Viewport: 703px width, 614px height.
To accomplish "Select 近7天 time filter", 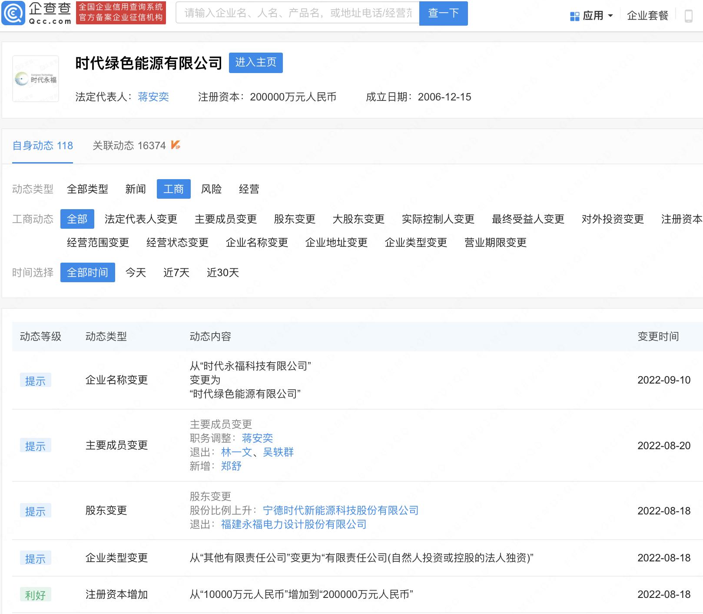I will click(176, 273).
